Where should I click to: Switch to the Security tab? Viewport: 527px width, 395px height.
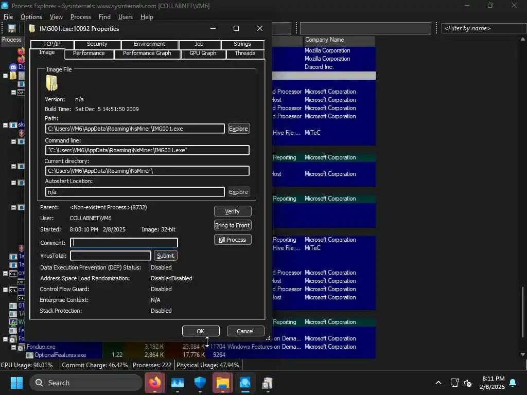pos(97,44)
